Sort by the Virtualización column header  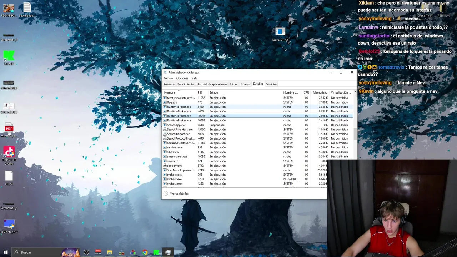(x=341, y=92)
